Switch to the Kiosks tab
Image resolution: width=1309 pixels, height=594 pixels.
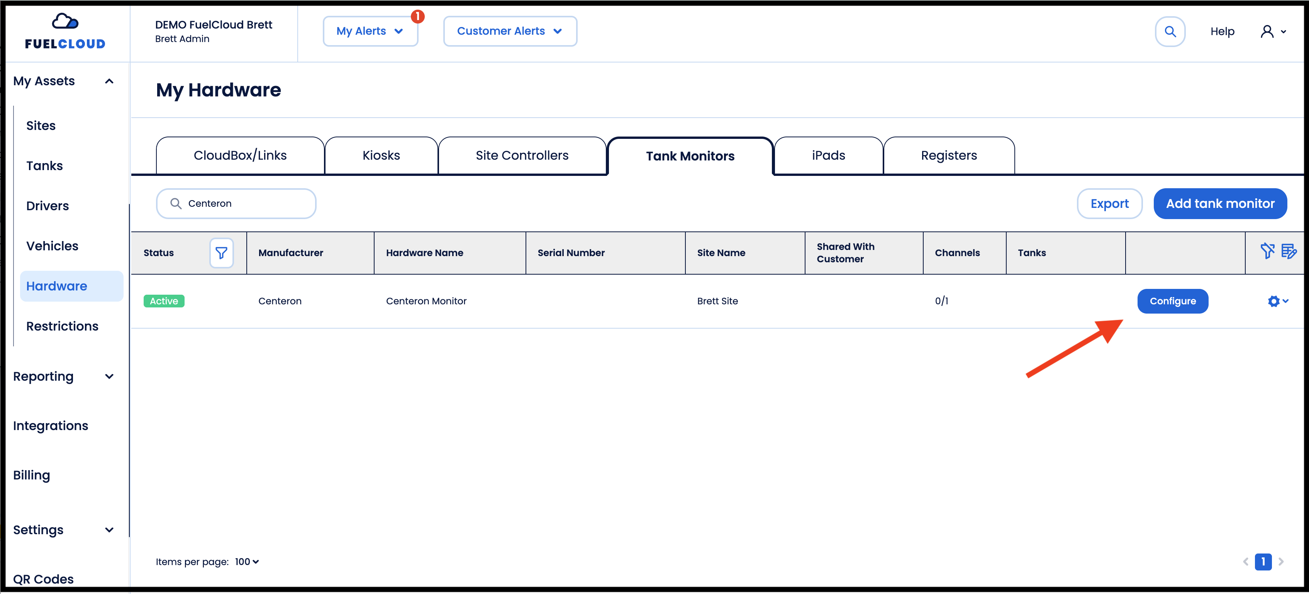point(381,155)
